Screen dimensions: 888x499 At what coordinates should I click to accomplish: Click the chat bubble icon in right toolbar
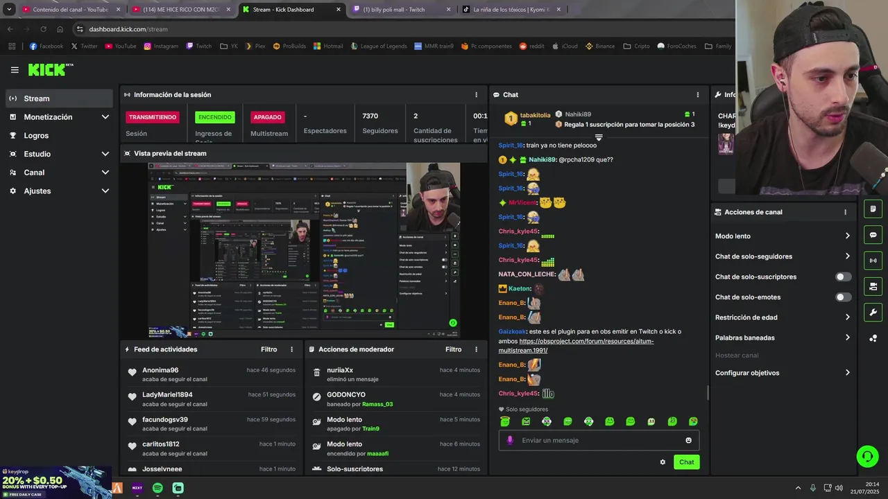pyautogui.click(x=873, y=235)
